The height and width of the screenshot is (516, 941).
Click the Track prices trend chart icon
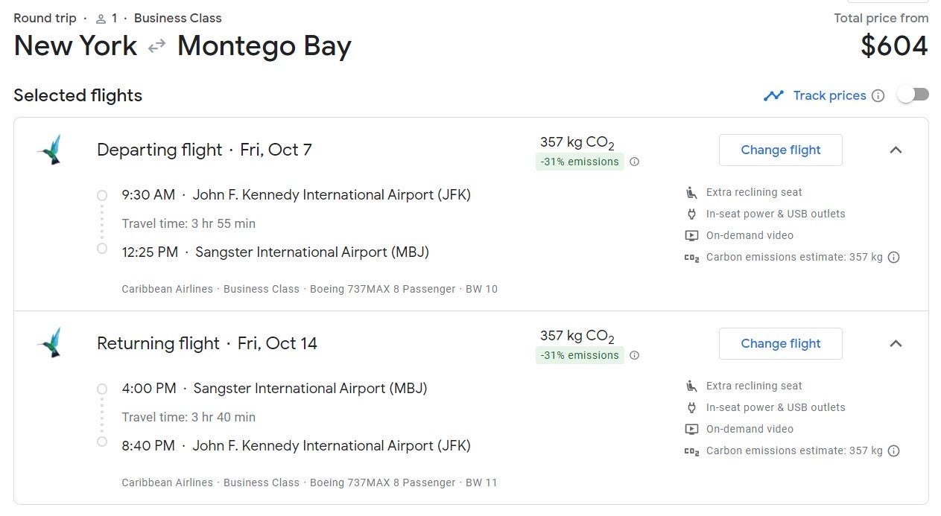click(x=773, y=95)
